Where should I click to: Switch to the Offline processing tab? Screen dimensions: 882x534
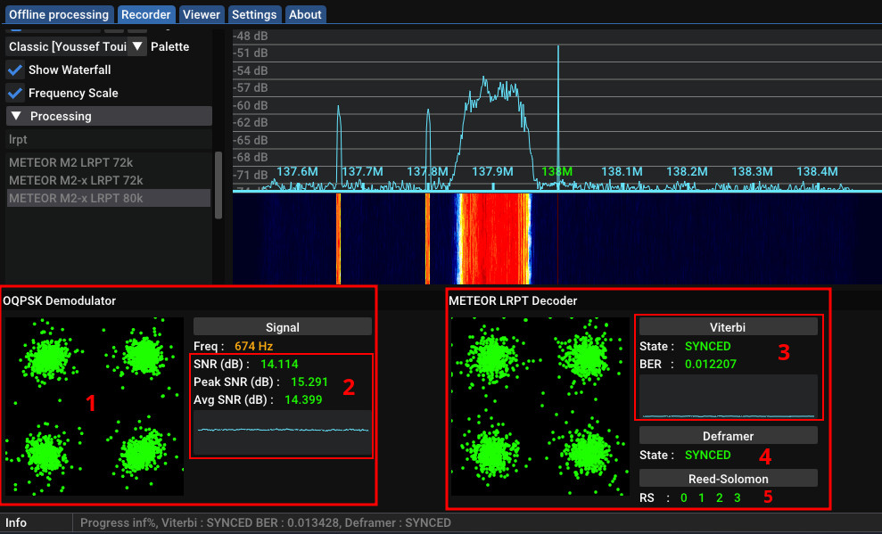pyautogui.click(x=58, y=14)
